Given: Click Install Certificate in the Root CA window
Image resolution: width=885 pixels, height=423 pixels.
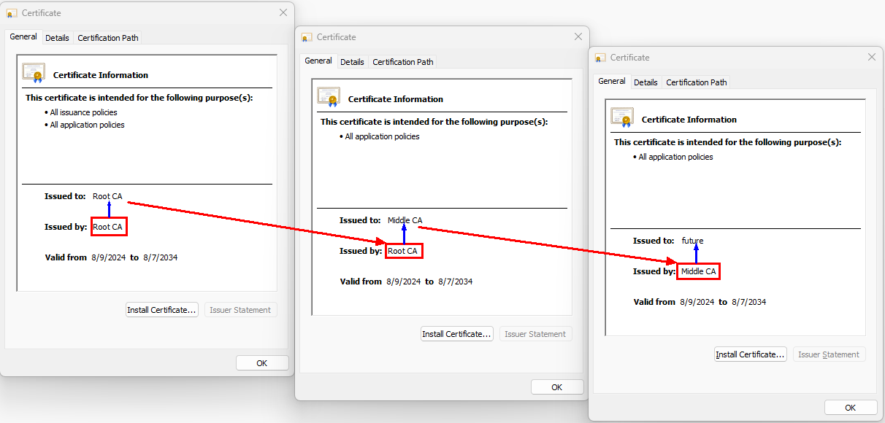Looking at the screenshot, I should click(162, 310).
